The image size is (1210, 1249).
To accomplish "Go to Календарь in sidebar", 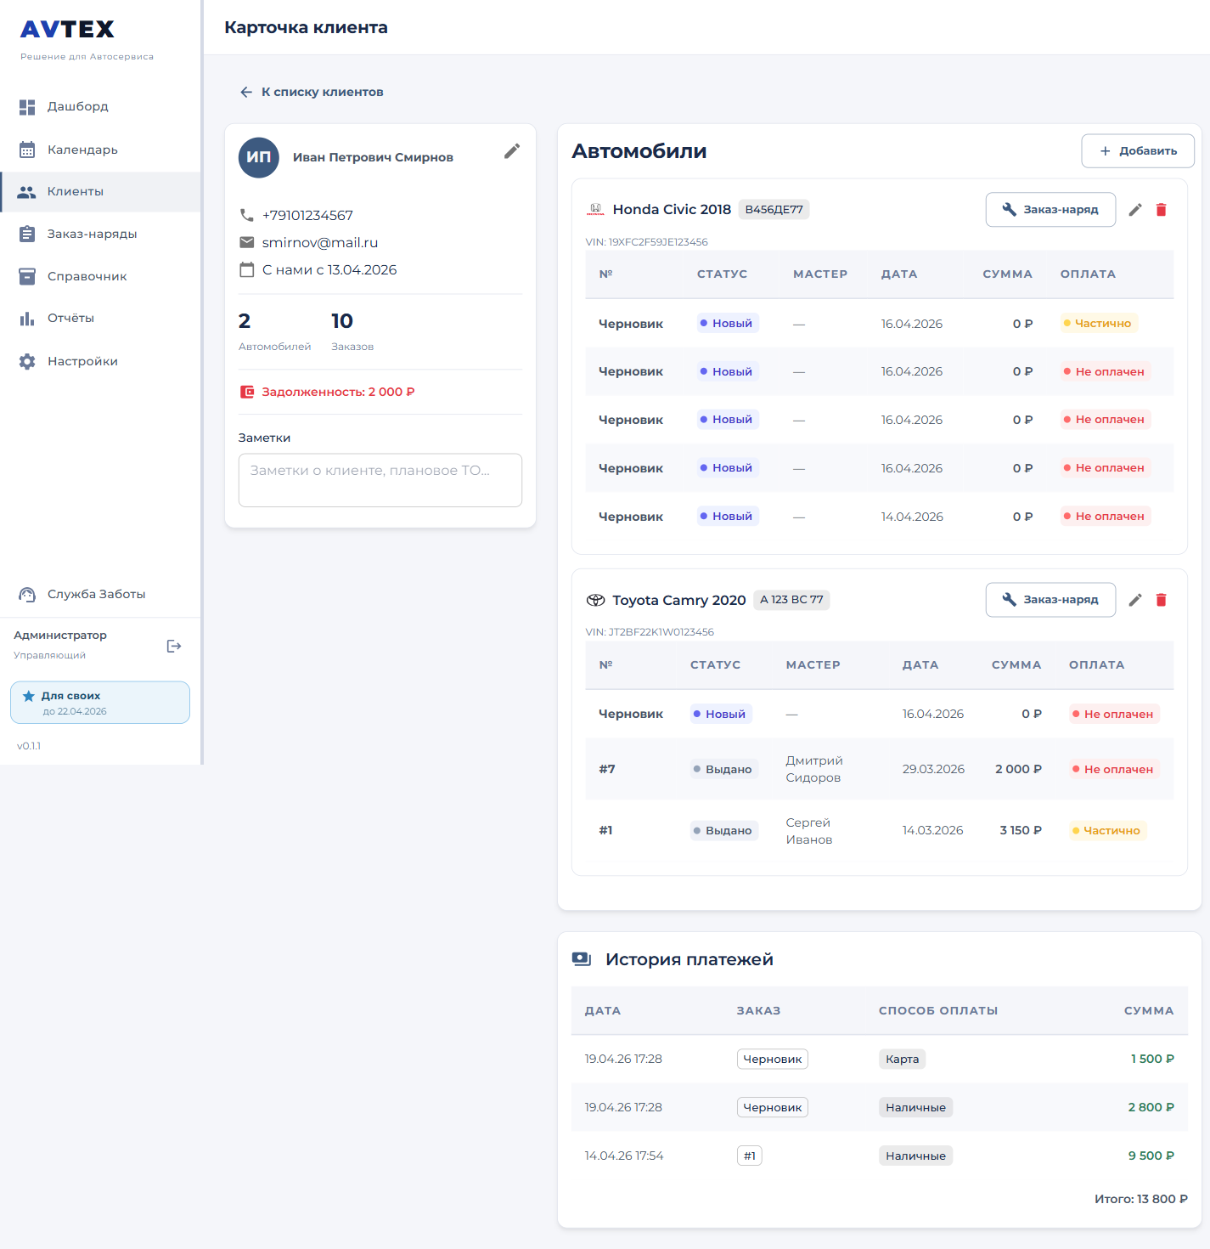I will pos(82,150).
